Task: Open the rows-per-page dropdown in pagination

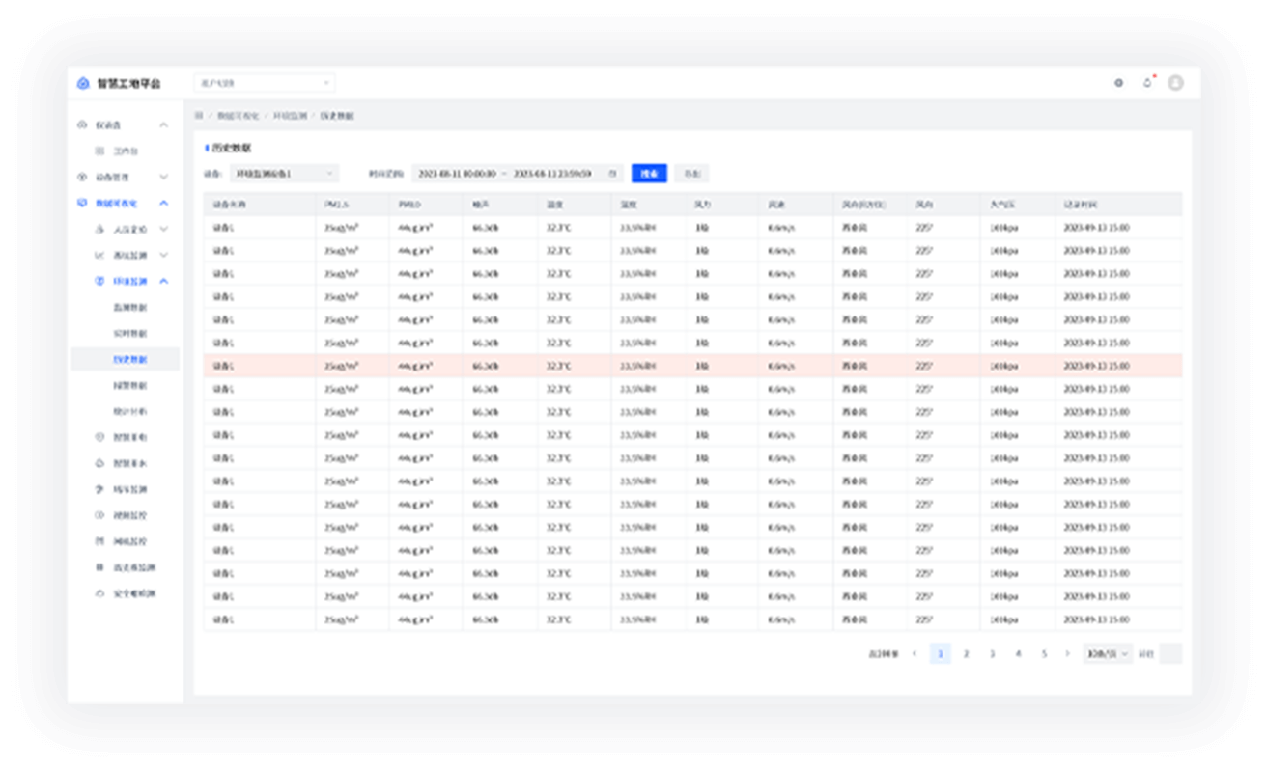Action: pyautogui.click(x=1107, y=654)
